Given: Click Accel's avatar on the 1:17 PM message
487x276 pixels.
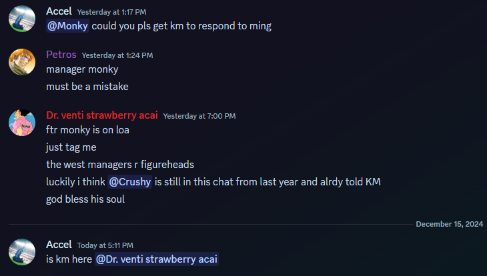Looking at the screenshot, I should pyautogui.click(x=21, y=19).
